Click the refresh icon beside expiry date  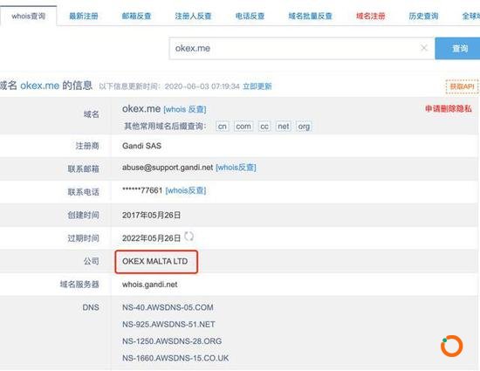(x=189, y=237)
